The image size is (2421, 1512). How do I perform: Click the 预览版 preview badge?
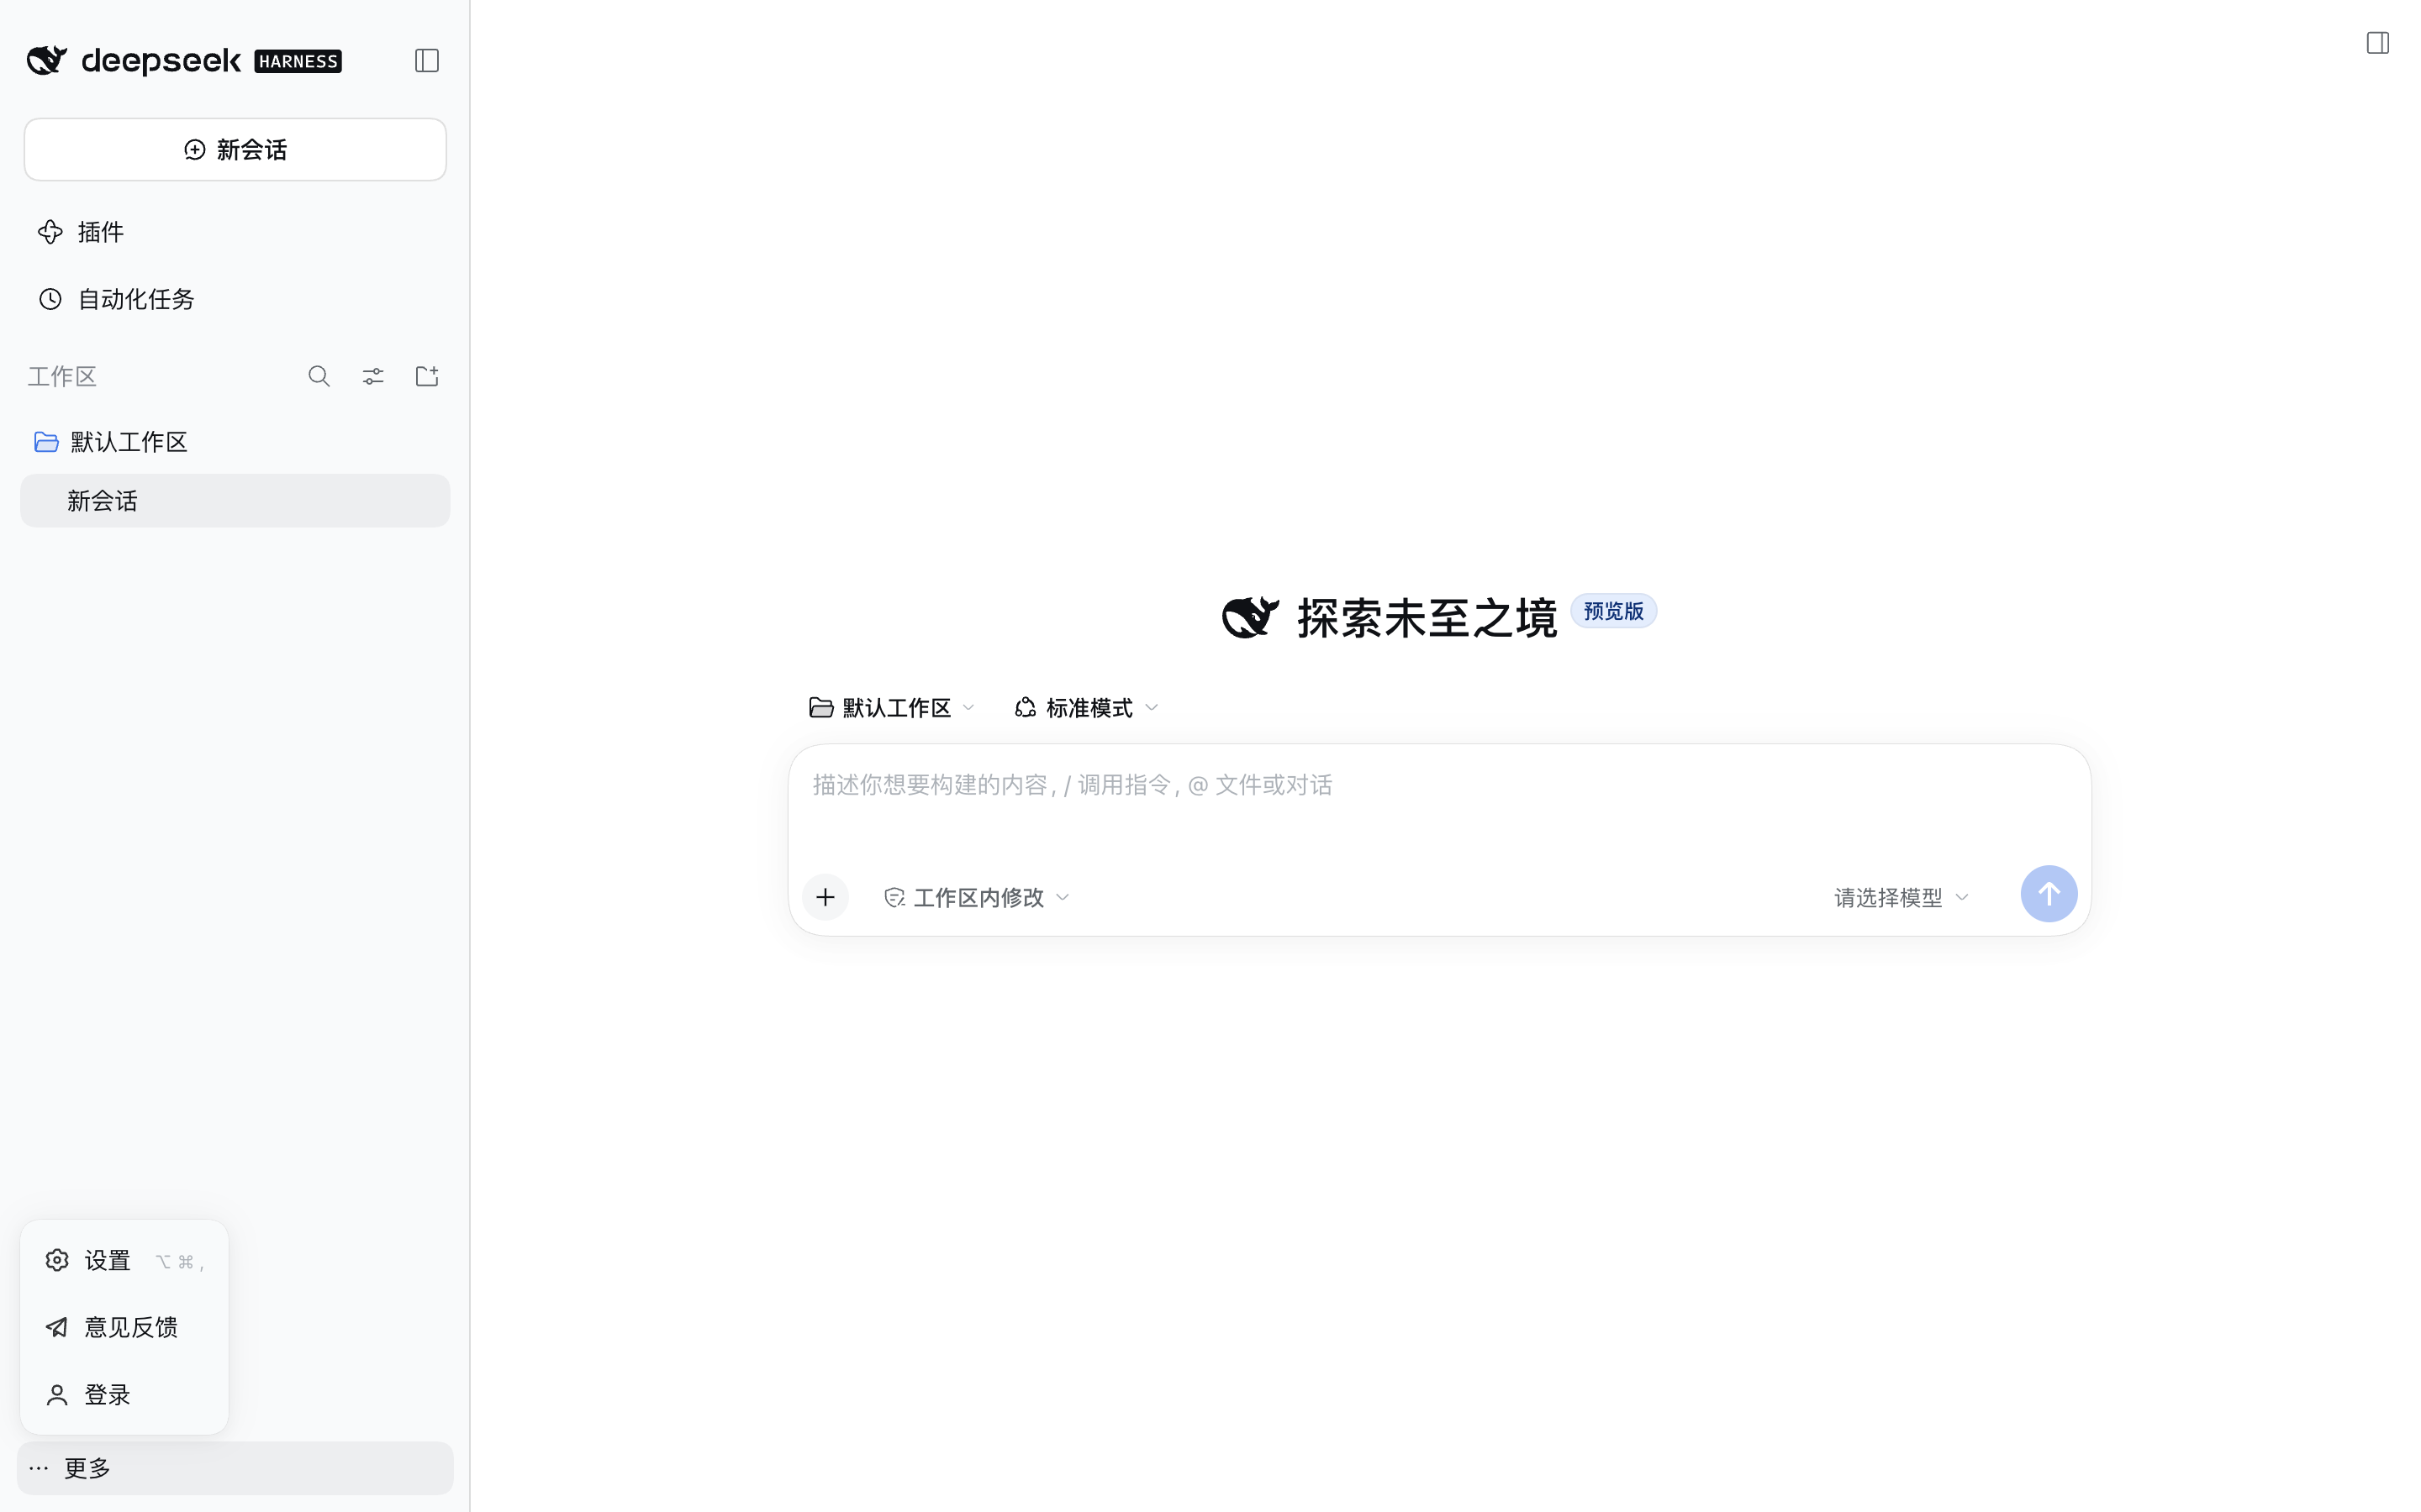[x=1614, y=611]
